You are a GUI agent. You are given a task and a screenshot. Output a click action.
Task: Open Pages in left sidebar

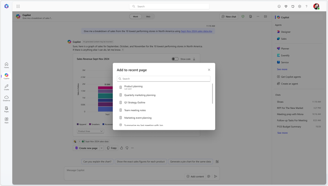click(7, 109)
